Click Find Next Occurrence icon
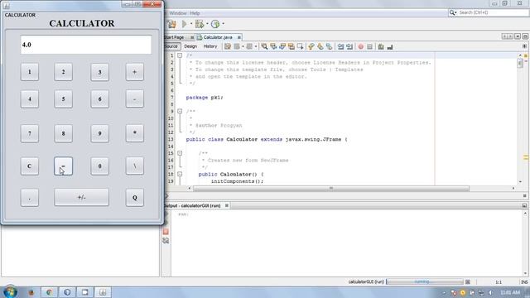 pyautogui.click(x=282, y=46)
